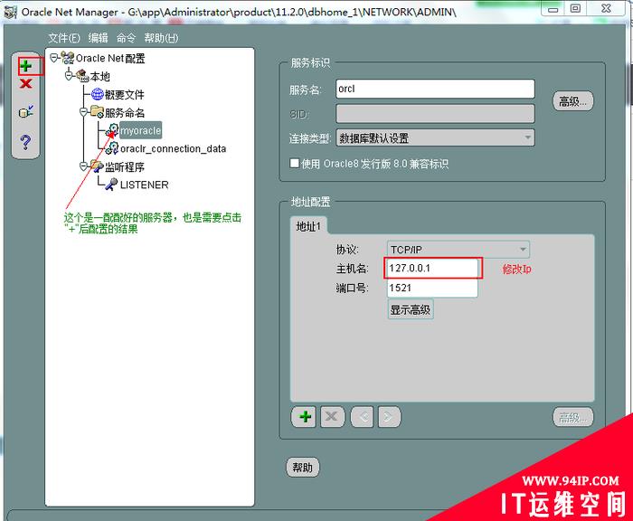Image resolution: width=633 pixels, height=521 pixels.
Task: Click the red X delete icon in left toolbar
Action: tap(26, 83)
